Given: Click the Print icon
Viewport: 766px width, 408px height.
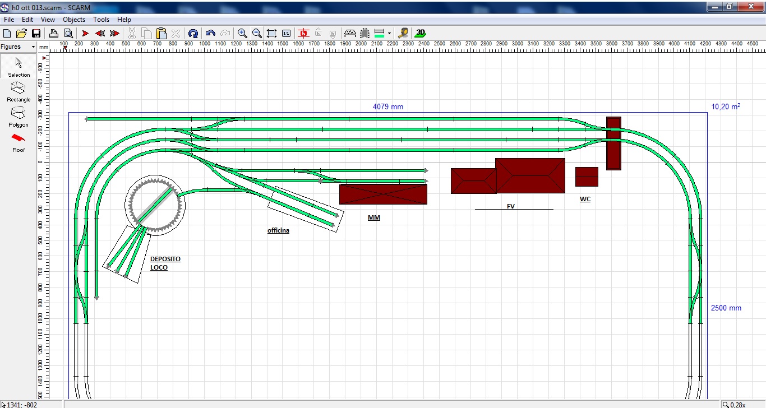Looking at the screenshot, I should [x=53, y=33].
